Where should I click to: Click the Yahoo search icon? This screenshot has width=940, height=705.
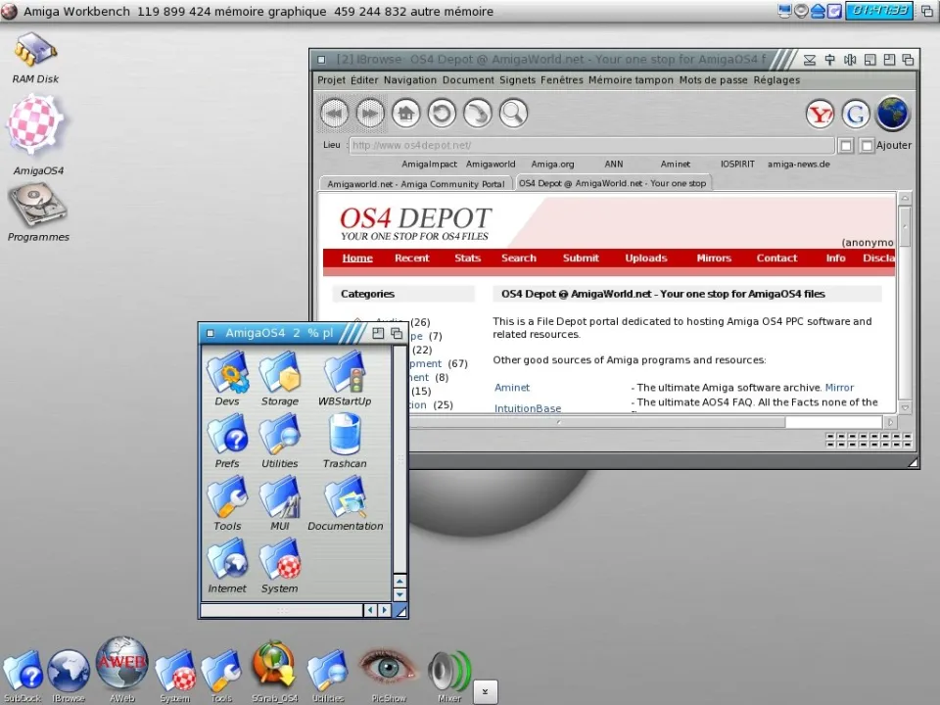821,115
